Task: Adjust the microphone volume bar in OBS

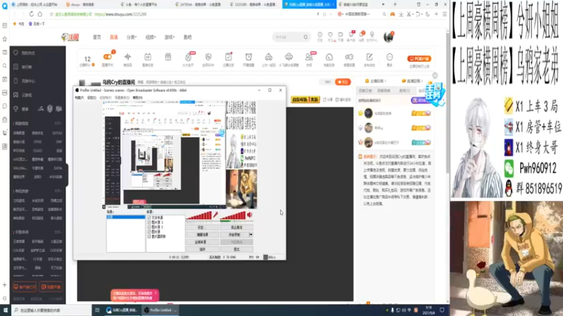Action: [199, 216]
